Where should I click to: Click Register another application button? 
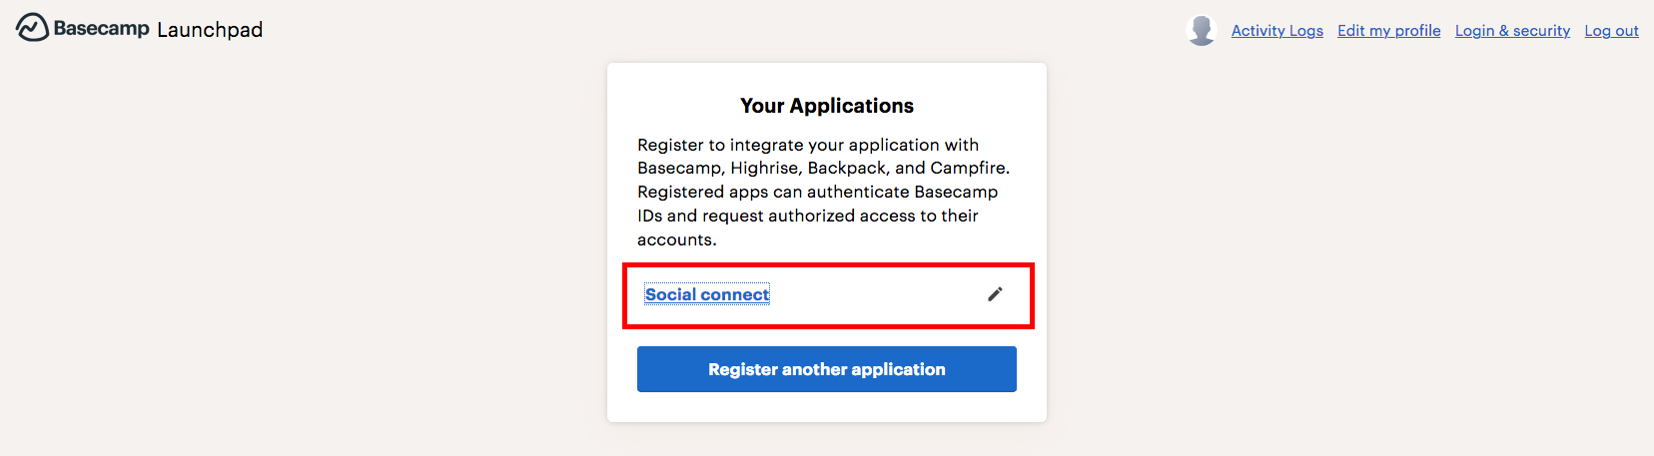827,369
